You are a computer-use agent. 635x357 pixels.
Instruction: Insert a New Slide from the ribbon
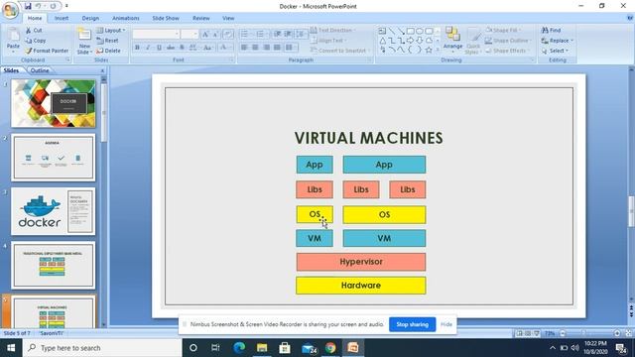(83, 41)
